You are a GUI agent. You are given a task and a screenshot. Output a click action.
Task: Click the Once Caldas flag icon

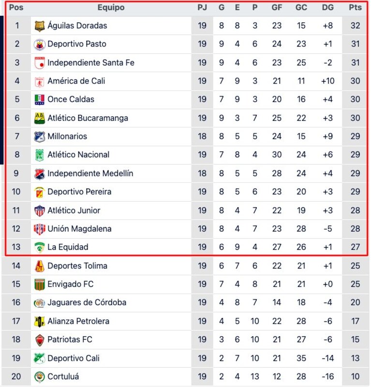[40, 100]
